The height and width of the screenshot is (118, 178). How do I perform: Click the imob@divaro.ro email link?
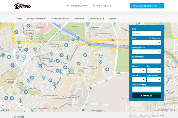click(79, 6)
